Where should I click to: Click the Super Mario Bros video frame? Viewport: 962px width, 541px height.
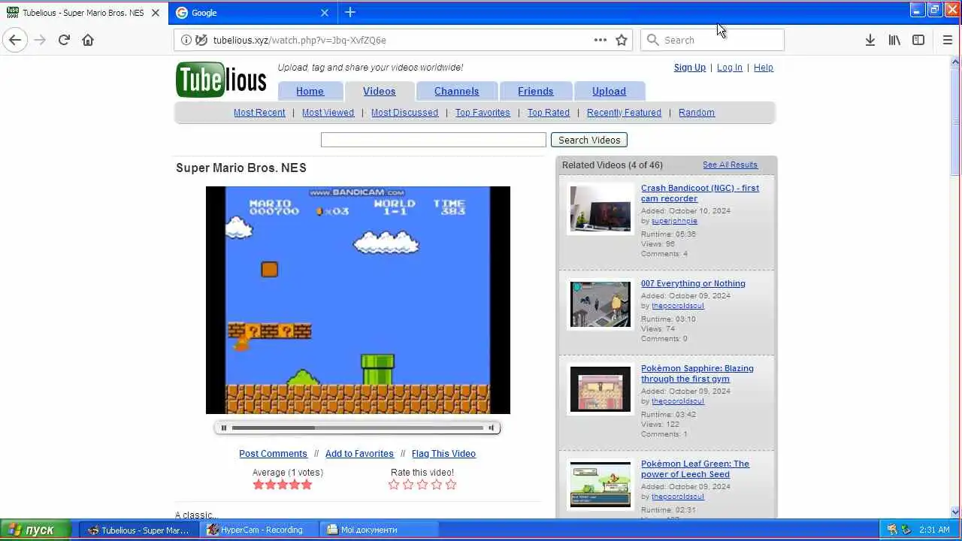(358, 301)
